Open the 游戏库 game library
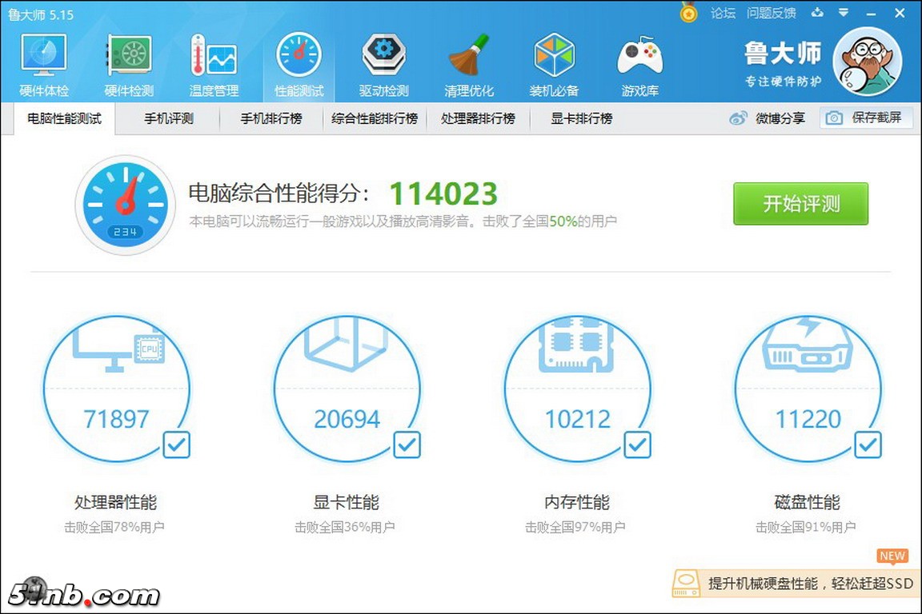The image size is (922, 614). (x=639, y=60)
